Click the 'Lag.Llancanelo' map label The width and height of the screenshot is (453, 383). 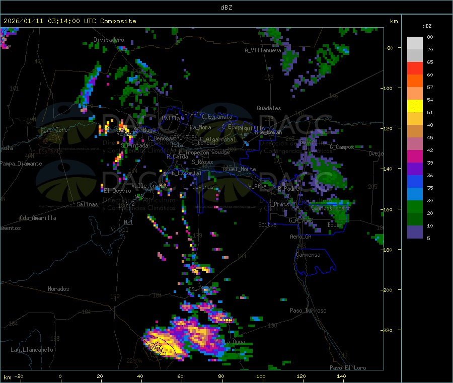(x=32, y=350)
